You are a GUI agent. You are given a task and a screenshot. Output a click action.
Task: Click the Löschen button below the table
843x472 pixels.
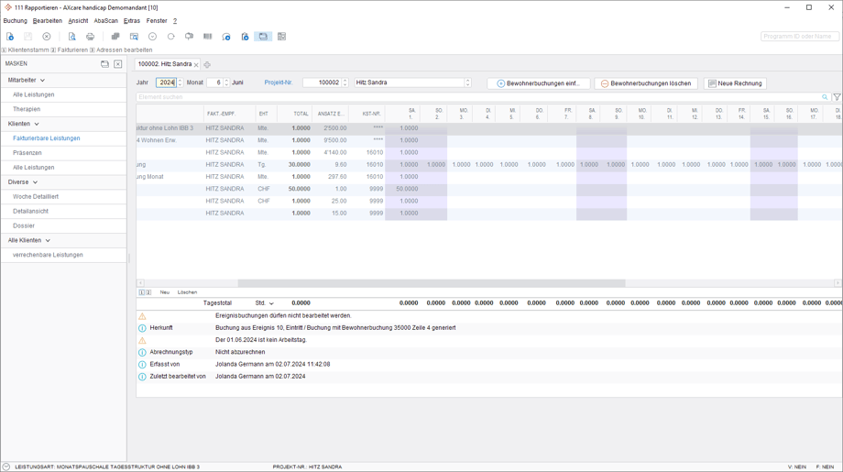click(187, 292)
